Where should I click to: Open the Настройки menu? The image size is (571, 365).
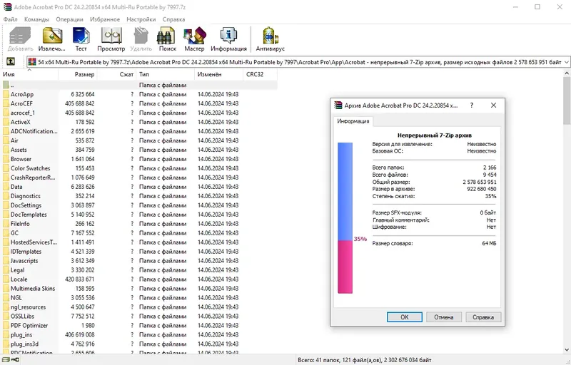coord(141,19)
